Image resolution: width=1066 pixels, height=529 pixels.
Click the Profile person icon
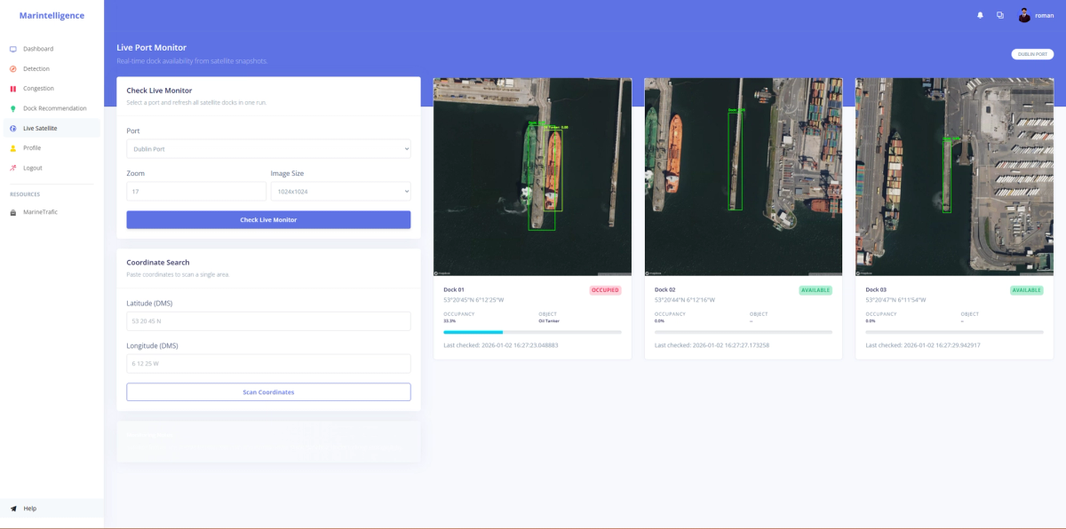14,146
